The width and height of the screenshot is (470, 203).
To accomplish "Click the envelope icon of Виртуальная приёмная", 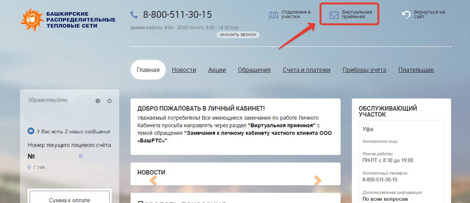I will click(334, 15).
